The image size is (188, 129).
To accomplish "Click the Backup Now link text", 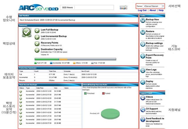I will [152, 19].
